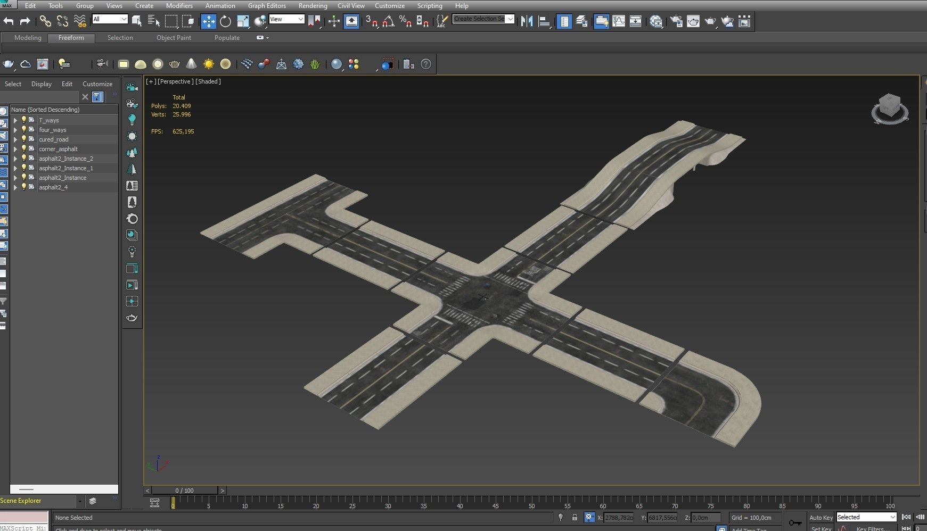927x531 pixels.
Task: Click the Render Production teapot icon
Action: [710, 21]
